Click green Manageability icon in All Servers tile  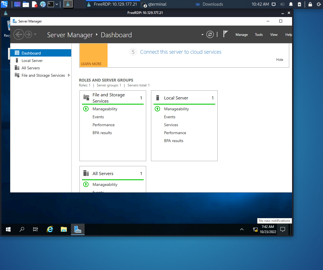point(86,184)
